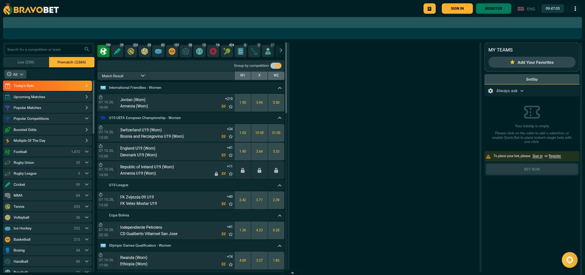Collapse International Friendlies - Women group
Screen dimensions: 585x275
(x=279, y=88)
